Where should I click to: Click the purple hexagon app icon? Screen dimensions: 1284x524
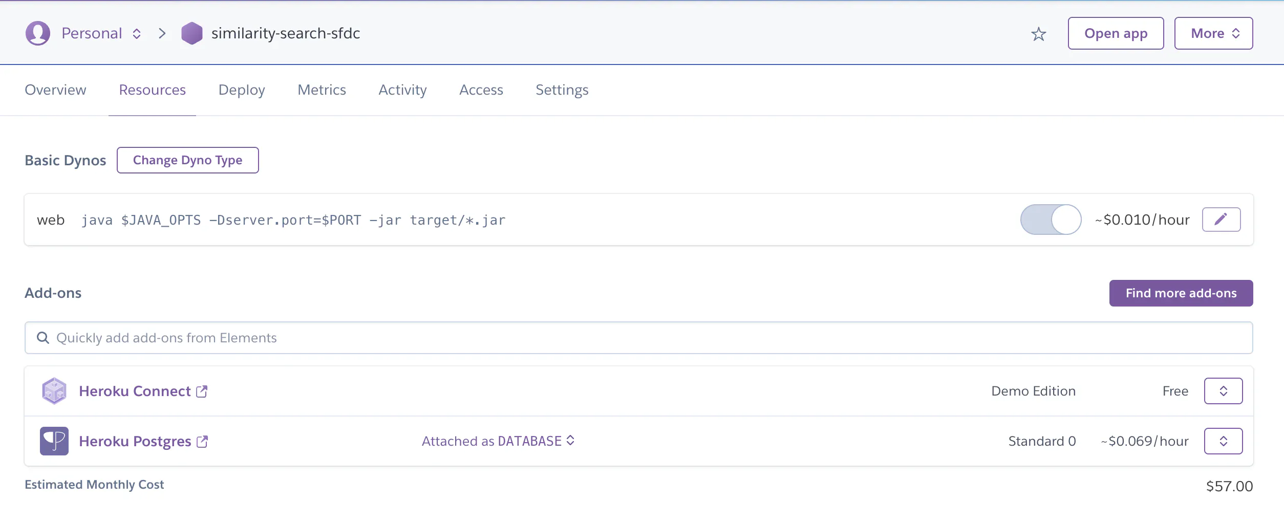tap(192, 33)
